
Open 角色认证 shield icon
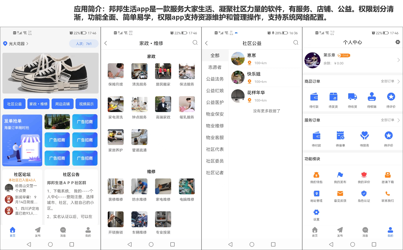point(364,193)
